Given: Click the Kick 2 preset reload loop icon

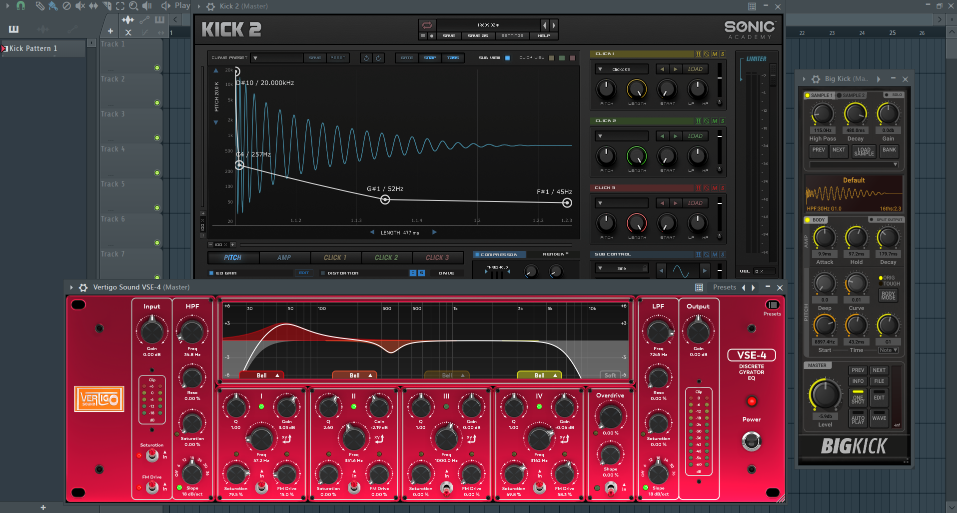Looking at the screenshot, I should [427, 25].
